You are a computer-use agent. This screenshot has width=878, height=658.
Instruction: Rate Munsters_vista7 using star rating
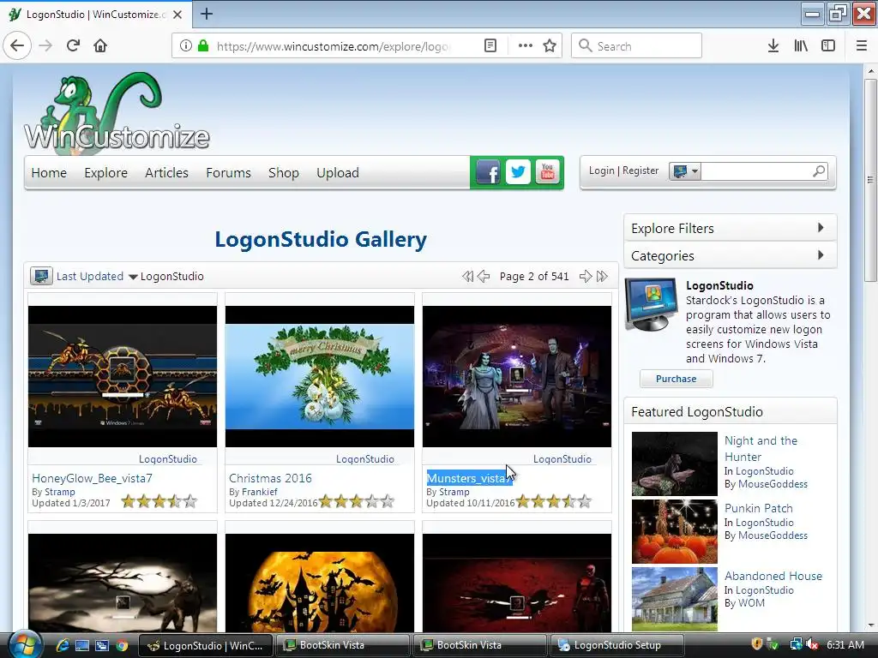pyautogui.click(x=554, y=501)
